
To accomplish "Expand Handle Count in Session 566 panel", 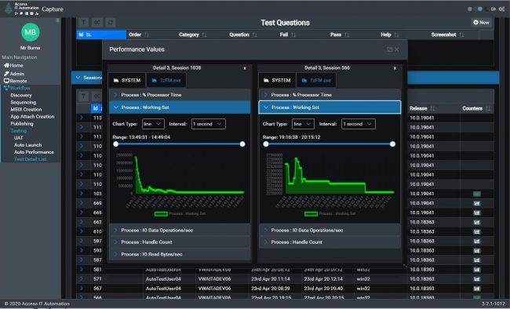I will (330, 242).
